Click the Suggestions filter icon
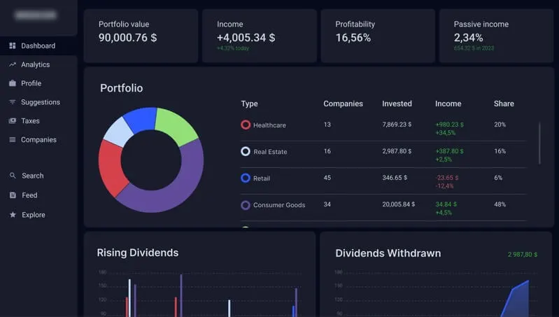 13,102
